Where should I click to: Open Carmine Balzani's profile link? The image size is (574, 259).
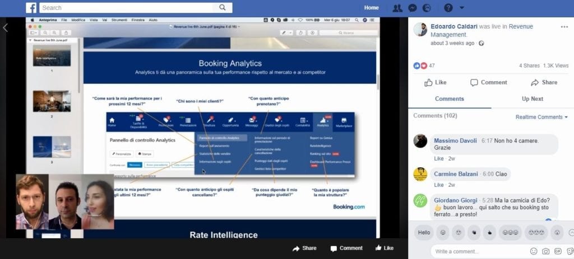point(457,174)
